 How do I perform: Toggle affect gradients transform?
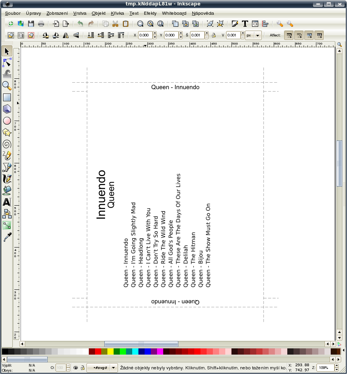click(309, 35)
